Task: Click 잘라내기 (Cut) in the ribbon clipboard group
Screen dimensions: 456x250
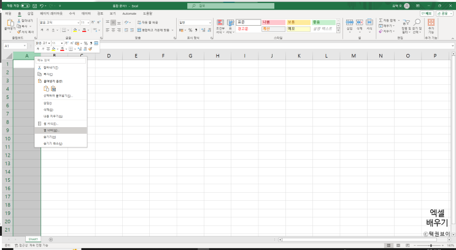Action: coord(25,21)
